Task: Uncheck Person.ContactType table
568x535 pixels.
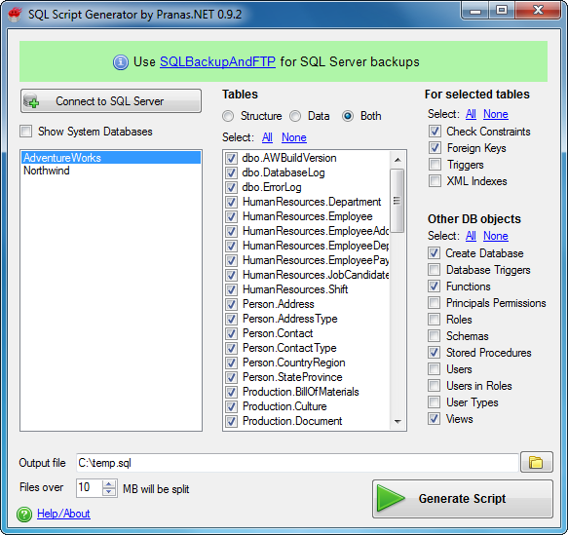Action: coord(231,348)
